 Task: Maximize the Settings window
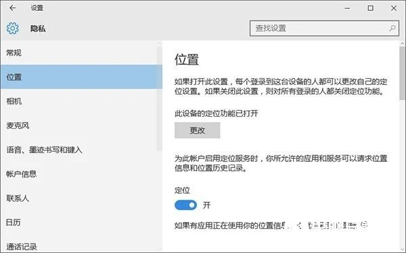(x=371, y=8)
